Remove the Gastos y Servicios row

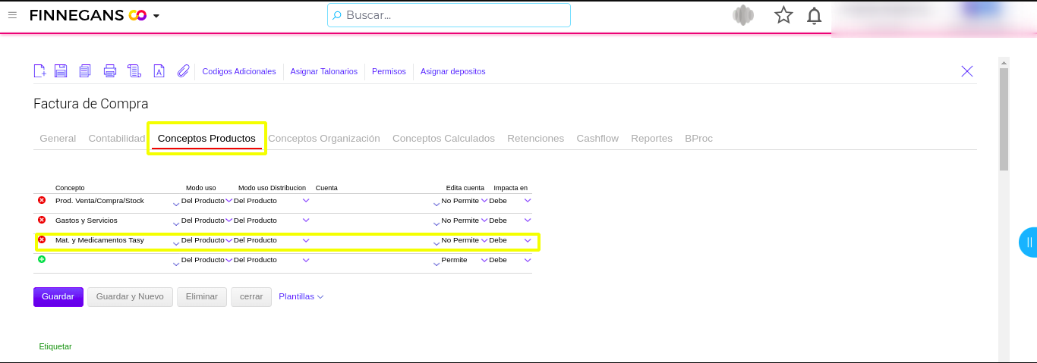pyautogui.click(x=42, y=220)
